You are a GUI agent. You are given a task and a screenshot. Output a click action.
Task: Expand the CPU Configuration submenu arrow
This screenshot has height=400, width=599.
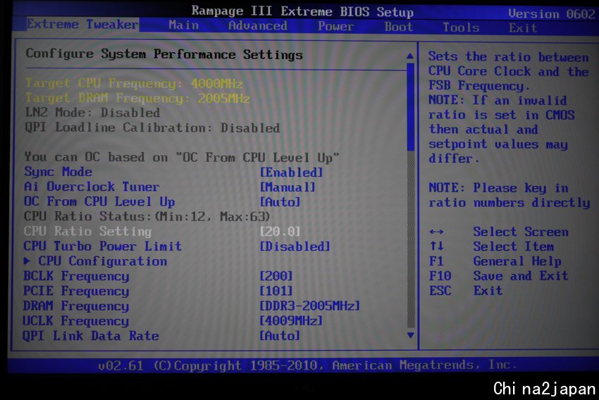tap(27, 261)
